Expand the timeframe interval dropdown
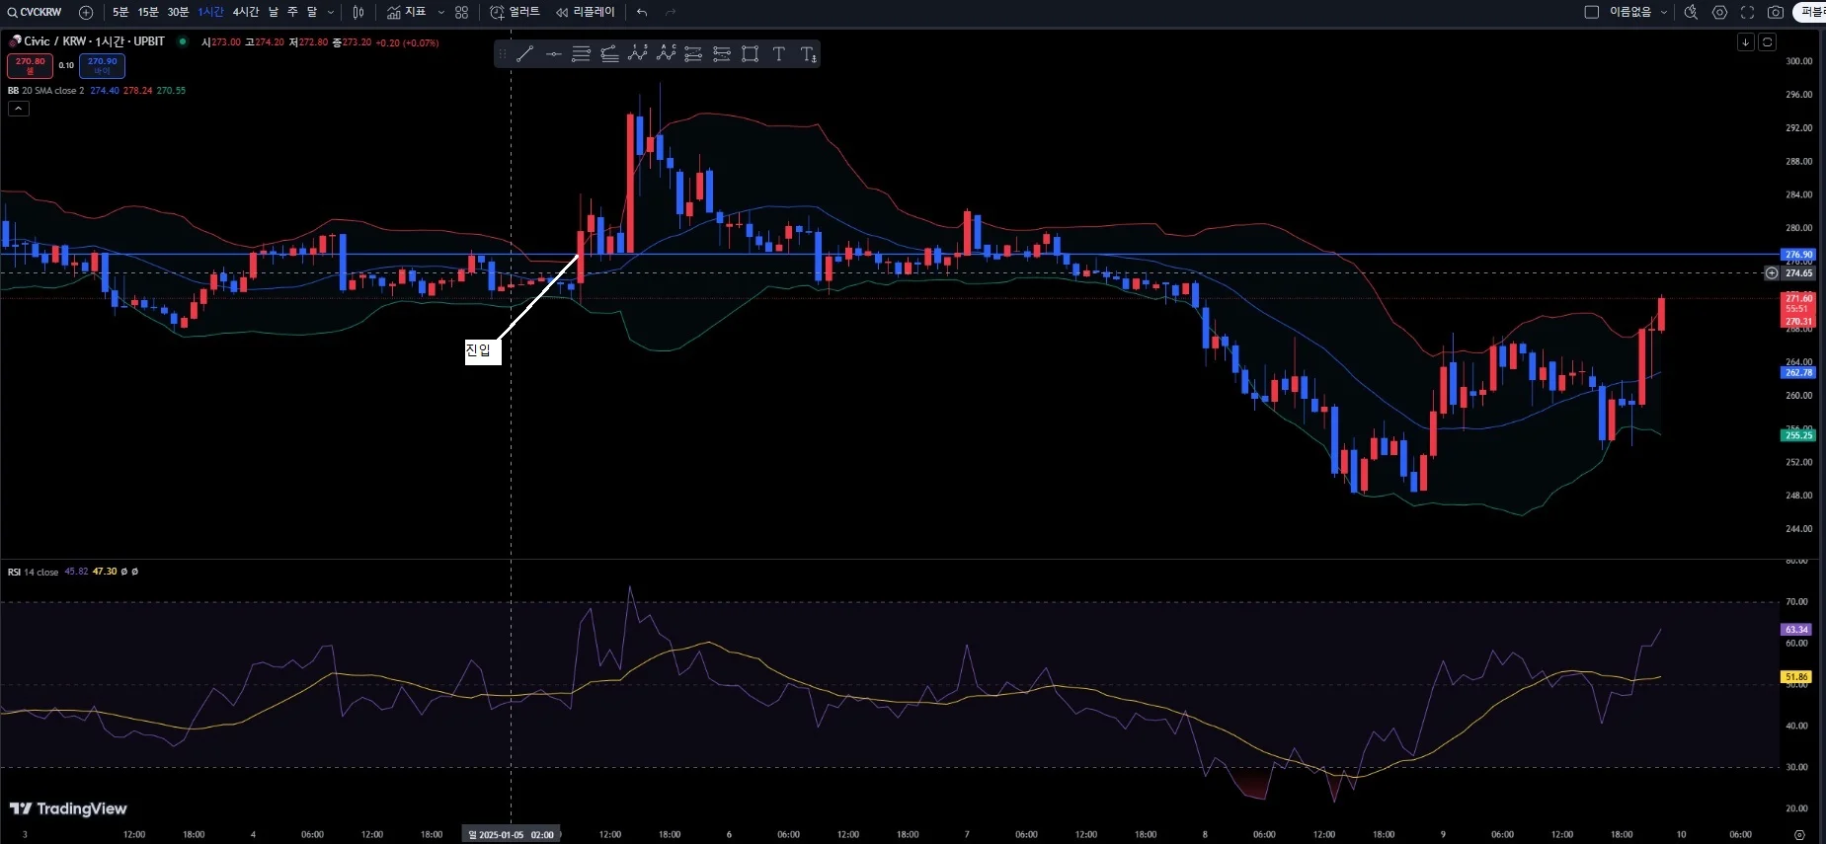This screenshot has width=1826, height=844. tap(331, 12)
